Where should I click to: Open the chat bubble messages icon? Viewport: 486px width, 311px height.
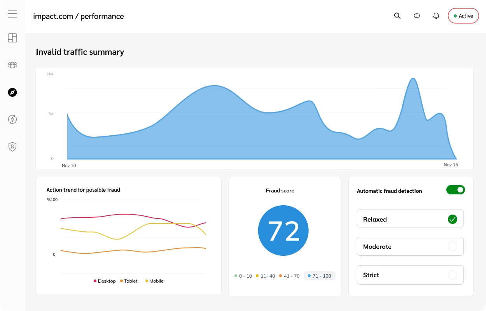point(416,16)
